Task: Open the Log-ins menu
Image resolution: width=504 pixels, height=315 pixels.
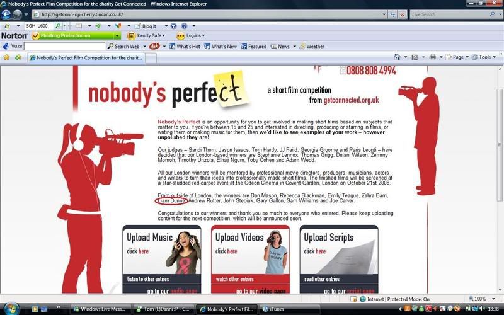Action: point(191,36)
